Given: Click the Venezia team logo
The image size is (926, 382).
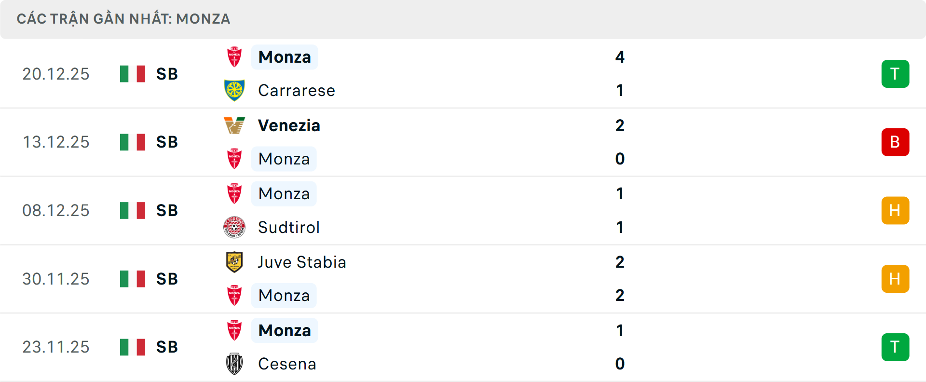Looking at the screenshot, I should (234, 125).
